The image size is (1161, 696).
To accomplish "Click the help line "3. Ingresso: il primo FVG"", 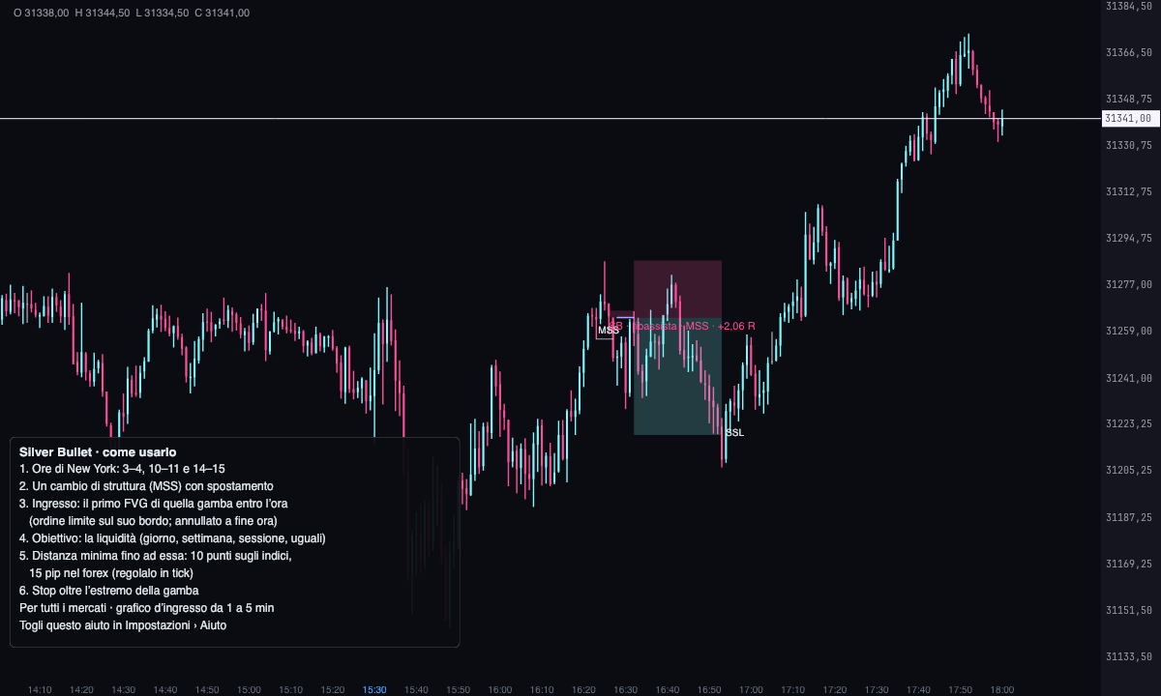I will [154, 504].
